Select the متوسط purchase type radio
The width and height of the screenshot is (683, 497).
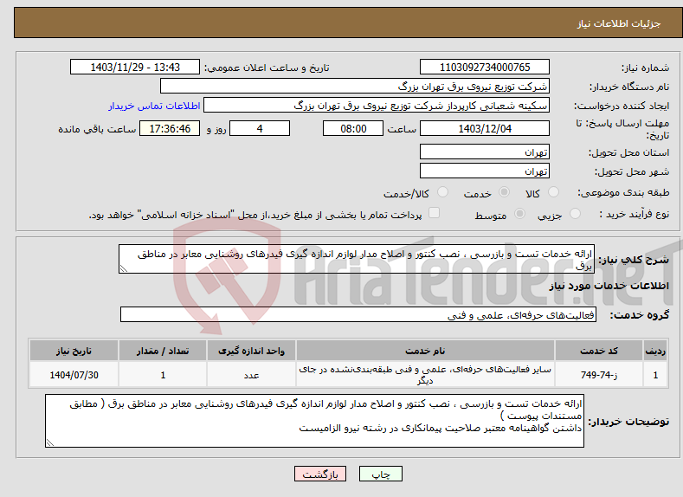[x=519, y=214]
